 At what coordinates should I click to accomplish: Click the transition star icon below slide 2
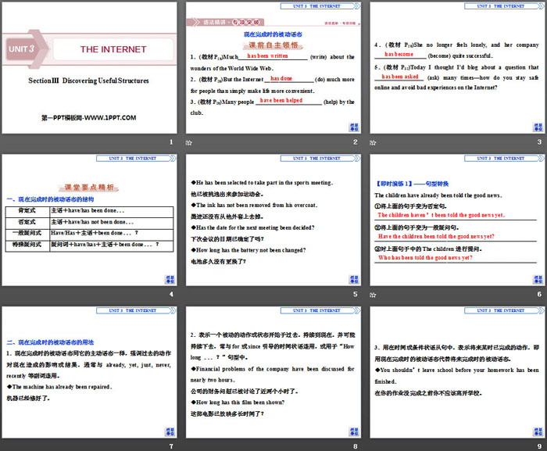188,143
